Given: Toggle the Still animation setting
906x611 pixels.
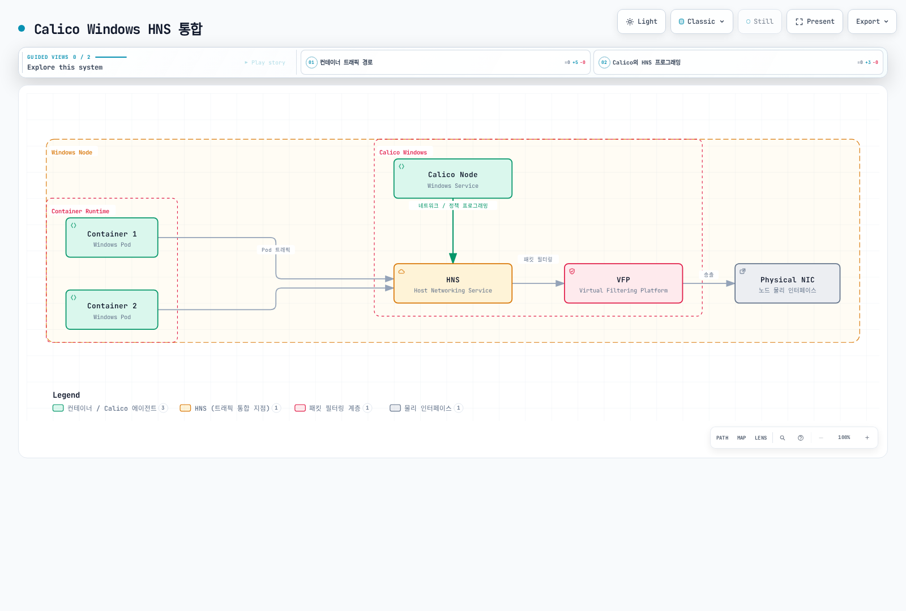Looking at the screenshot, I should point(759,21).
